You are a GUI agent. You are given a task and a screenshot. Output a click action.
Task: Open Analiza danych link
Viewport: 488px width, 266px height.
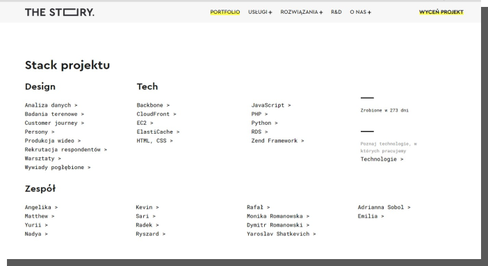click(51, 105)
